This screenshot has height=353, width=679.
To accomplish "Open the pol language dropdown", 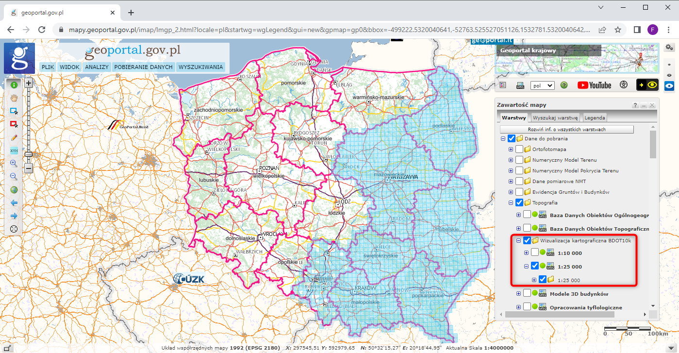I will click(542, 85).
